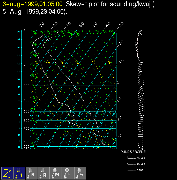Switch to the M sounding station icon

point(56,173)
